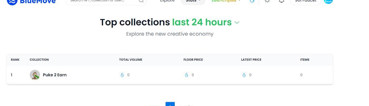Go to the Explore page

click(167, 1)
